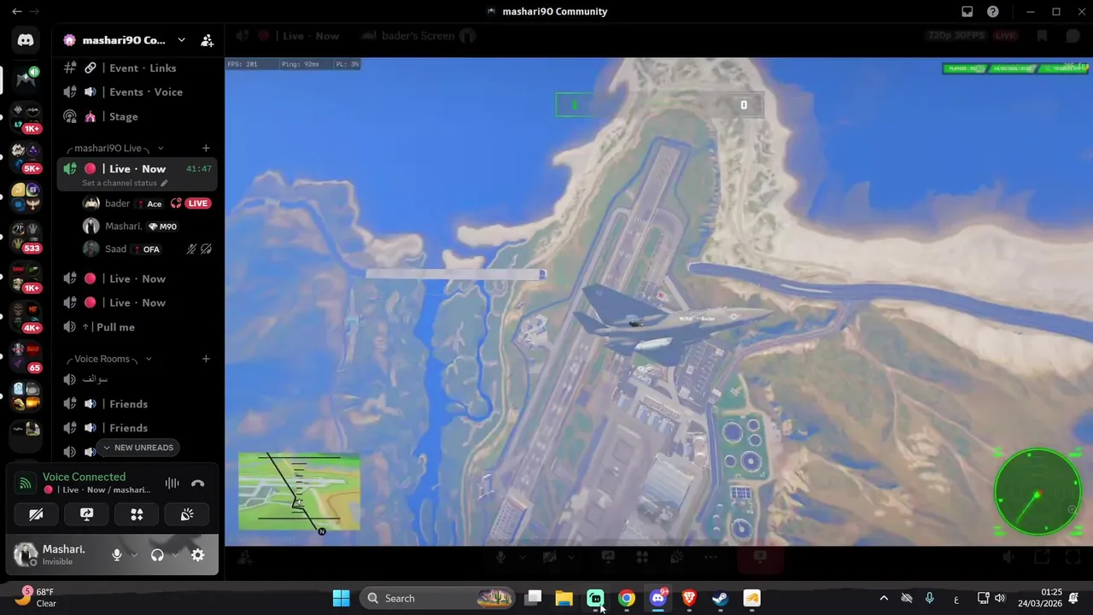Open Activities launcher in voice panel
1093x615 pixels.
coord(137,514)
